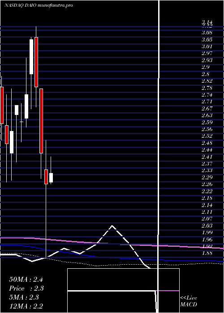Click the 2.22 price axis label
The width and height of the screenshot is (224, 313).
coord(207,191)
